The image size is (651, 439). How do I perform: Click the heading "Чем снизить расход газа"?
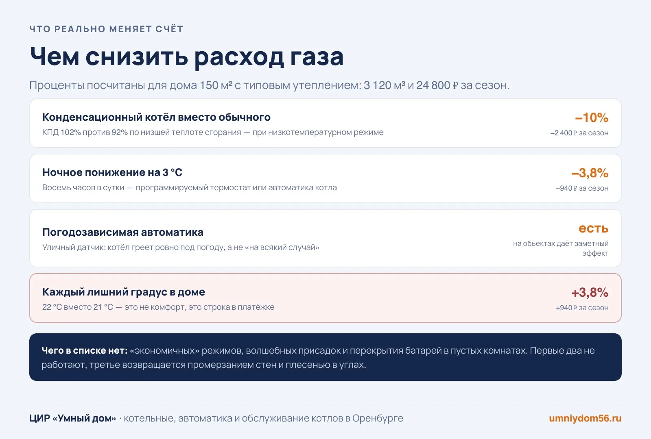point(187,56)
